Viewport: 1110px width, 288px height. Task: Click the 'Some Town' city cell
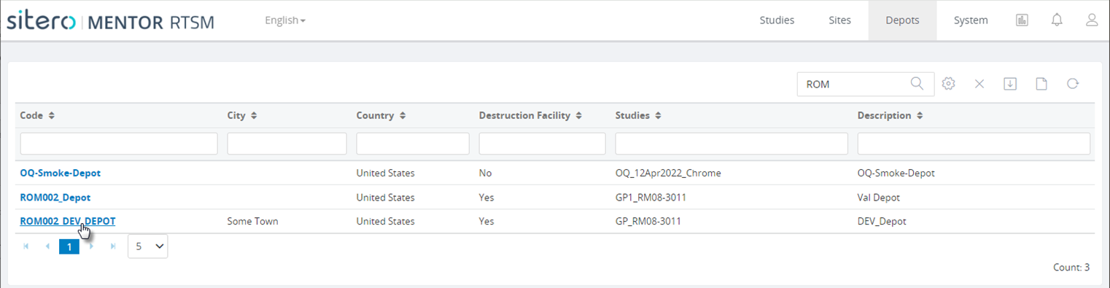click(252, 221)
